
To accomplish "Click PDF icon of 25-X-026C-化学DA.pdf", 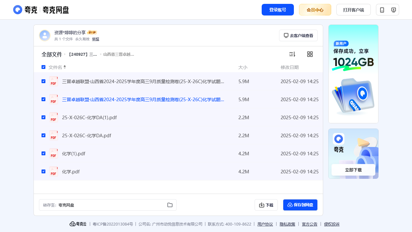I will tap(54, 135).
